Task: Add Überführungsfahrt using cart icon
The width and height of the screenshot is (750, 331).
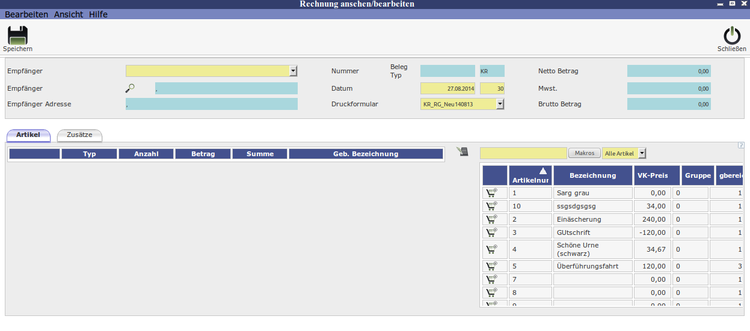Action: (x=492, y=266)
